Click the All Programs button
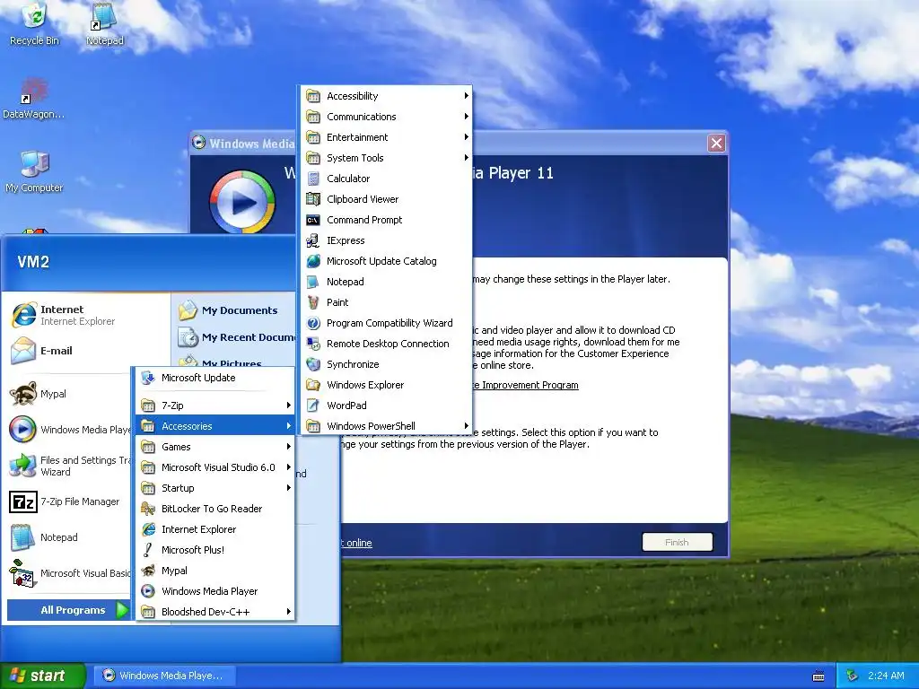 (x=68, y=610)
